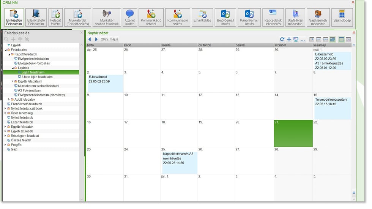
Task: Switch calendar to full week view
Action: (x=326, y=40)
